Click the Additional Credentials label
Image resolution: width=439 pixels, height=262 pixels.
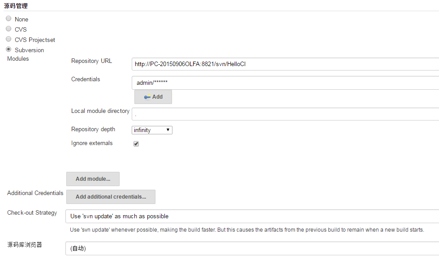35,193
